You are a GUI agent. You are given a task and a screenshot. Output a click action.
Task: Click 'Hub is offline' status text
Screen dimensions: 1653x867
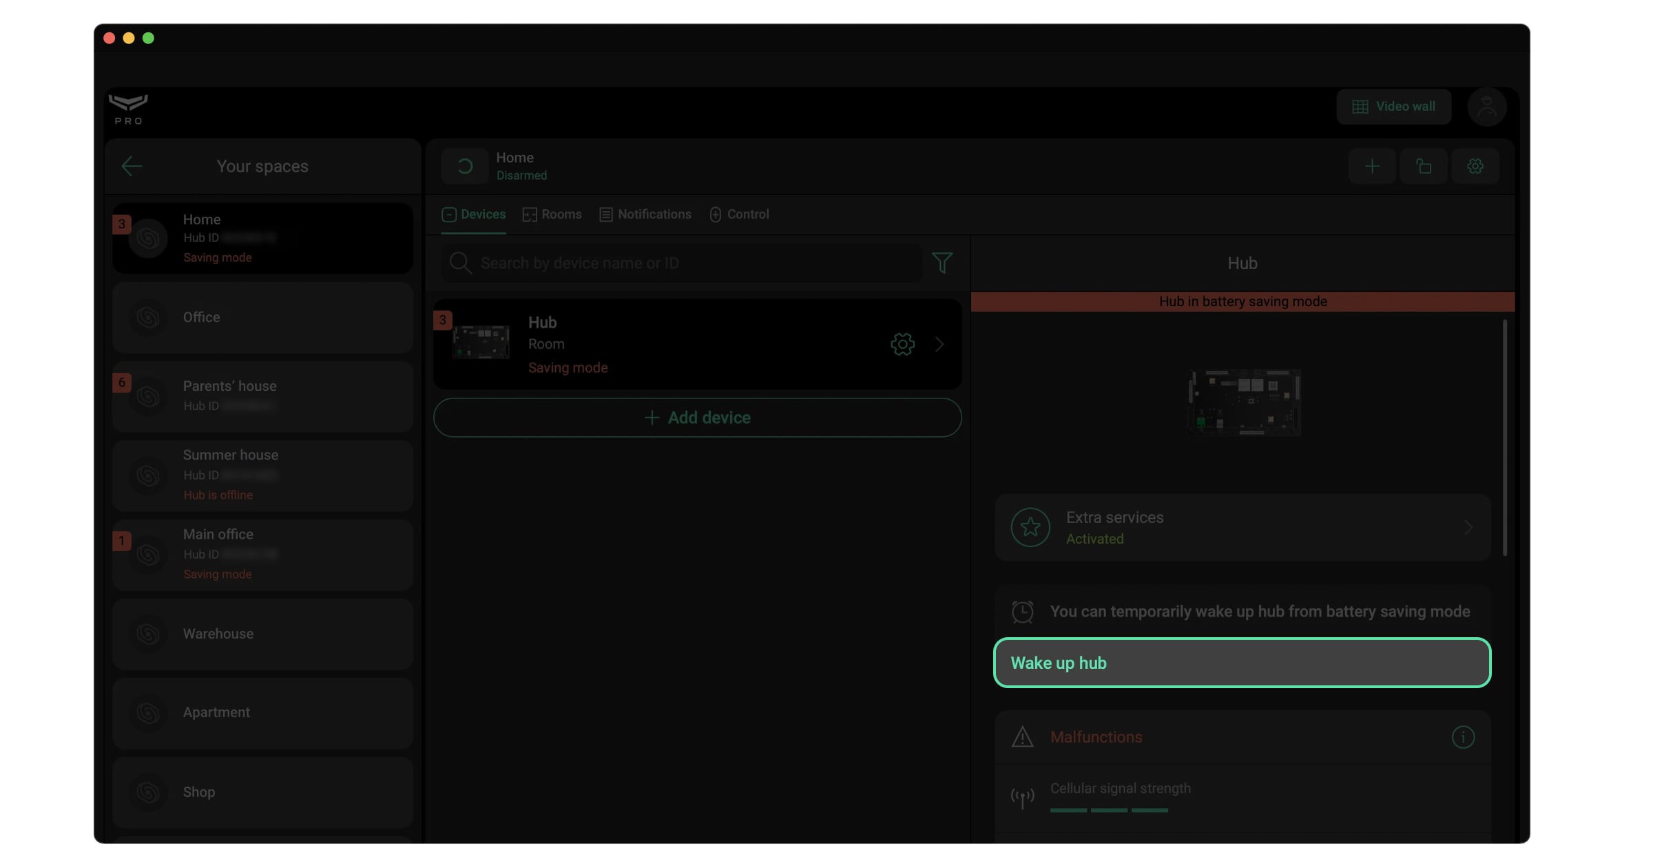point(218,495)
